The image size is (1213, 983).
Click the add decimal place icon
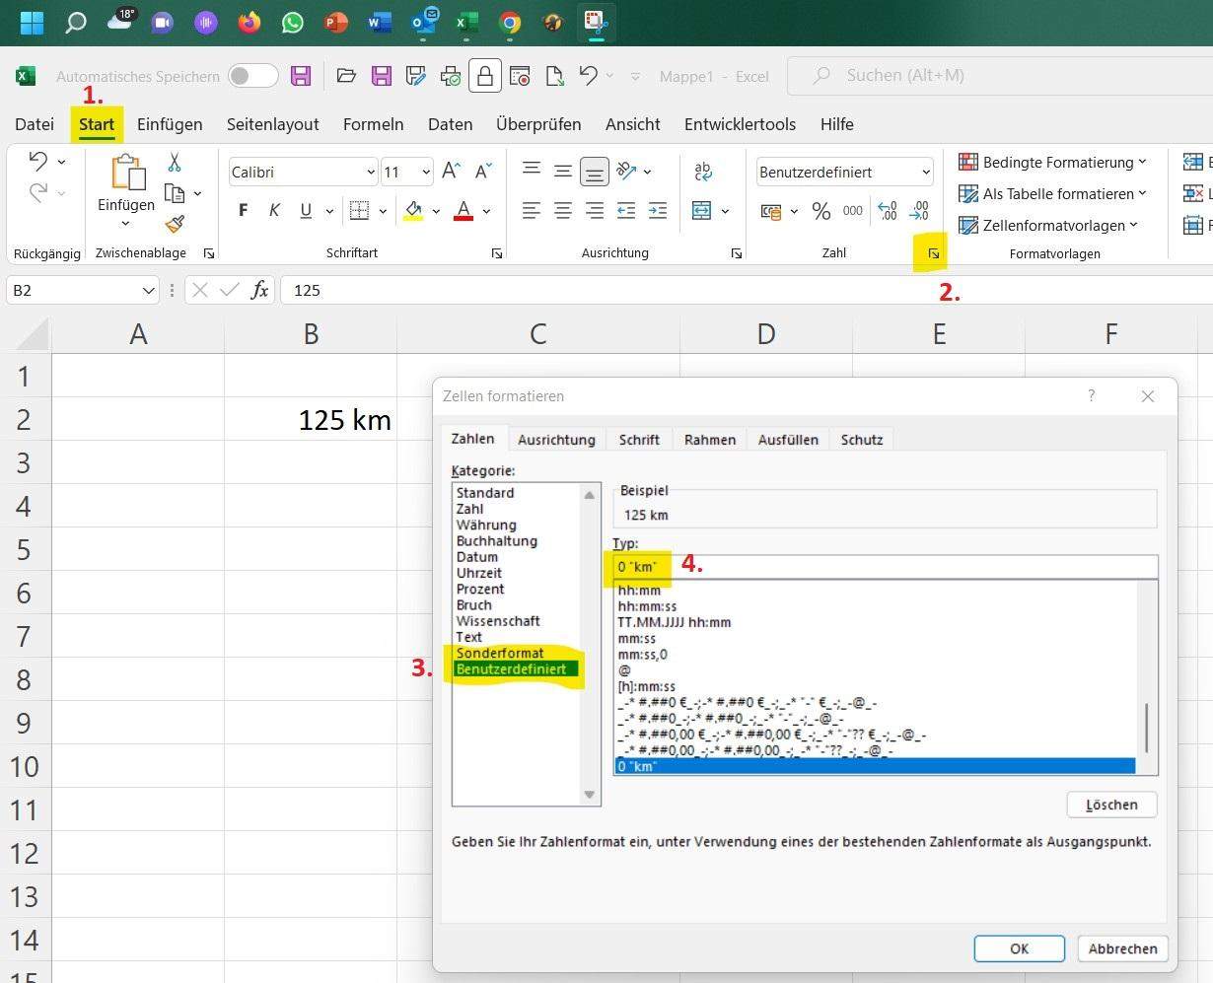[x=887, y=210]
